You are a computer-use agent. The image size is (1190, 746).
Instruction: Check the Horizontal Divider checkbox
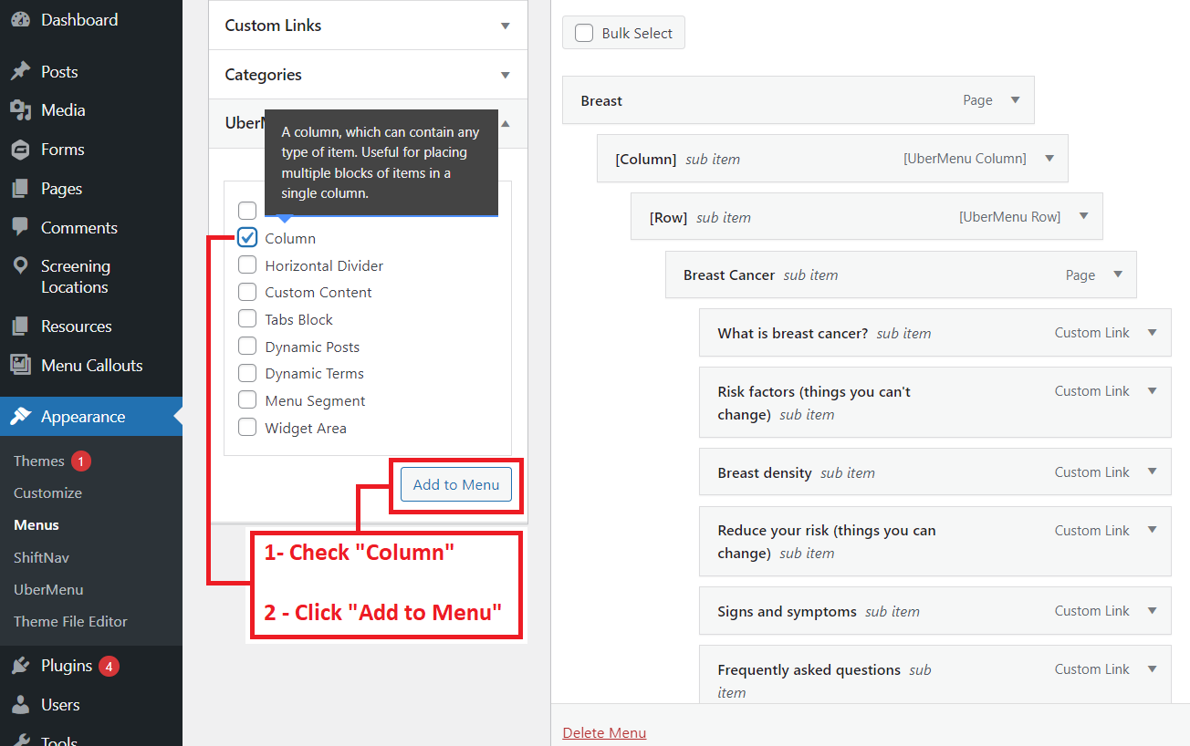click(247, 265)
